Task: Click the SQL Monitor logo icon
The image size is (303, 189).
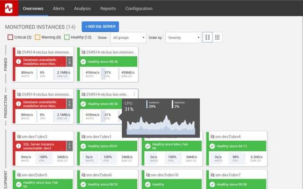Action: click(9, 8)
